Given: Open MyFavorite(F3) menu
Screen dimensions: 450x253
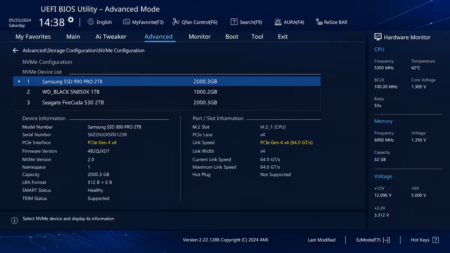Looking at the screenshot, I should pyautogui.click(x=148, y=22).
